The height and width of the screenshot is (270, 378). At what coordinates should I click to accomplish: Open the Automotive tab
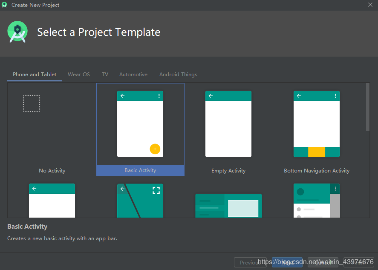pyautogui.click(x=133, y=74)
